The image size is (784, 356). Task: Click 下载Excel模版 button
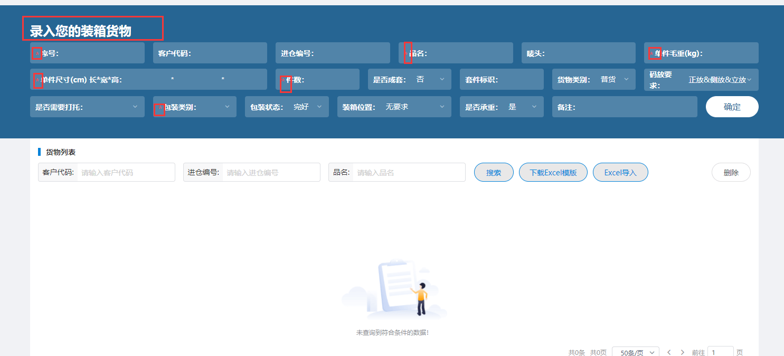[553, 173]
